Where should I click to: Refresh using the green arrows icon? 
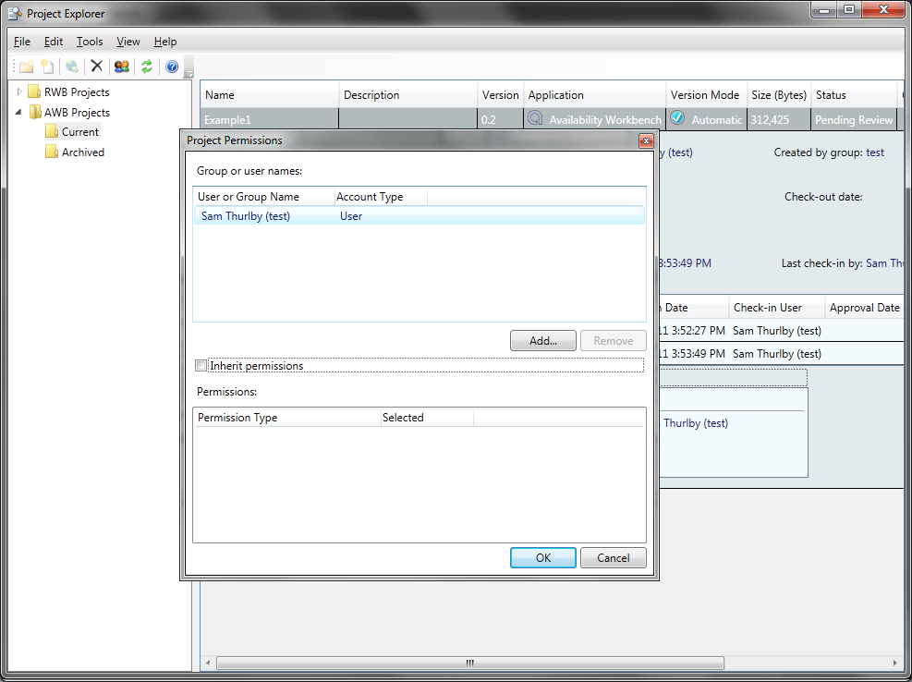click(x=146, y=67)
